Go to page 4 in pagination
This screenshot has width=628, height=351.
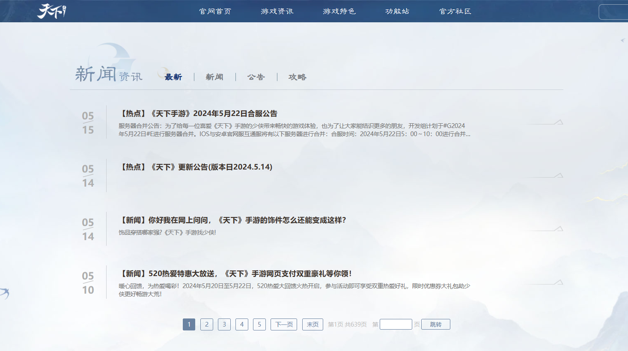[x=242, y=324]
